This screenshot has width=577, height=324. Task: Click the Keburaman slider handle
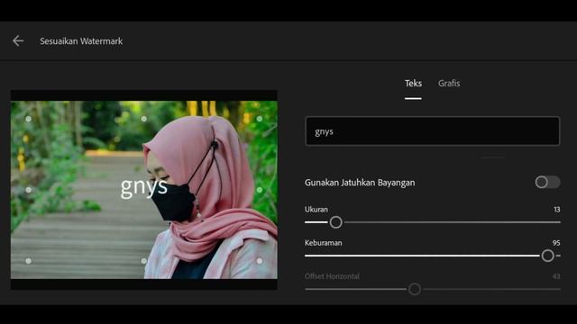coord(547,256)
